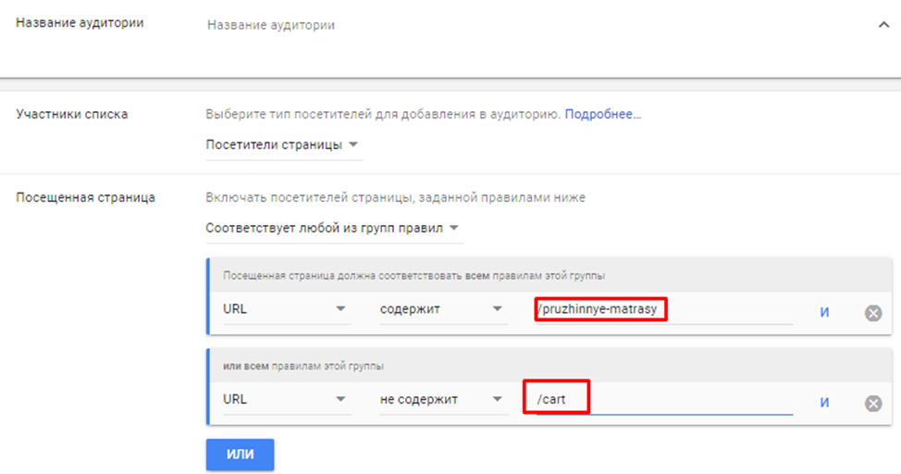Click the /cart value field
Screen dimensions: 901x474
(x=662, y=400)
